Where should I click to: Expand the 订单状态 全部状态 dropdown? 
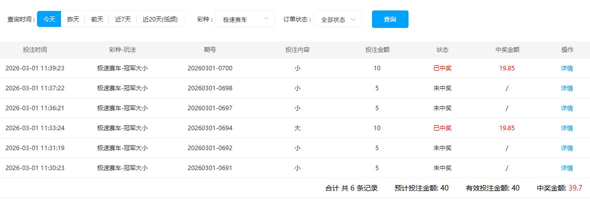pyautogui.click(x=333, y=19)
